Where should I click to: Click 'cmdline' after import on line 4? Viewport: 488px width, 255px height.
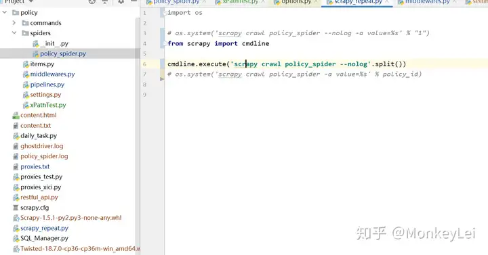coord(256,43)
